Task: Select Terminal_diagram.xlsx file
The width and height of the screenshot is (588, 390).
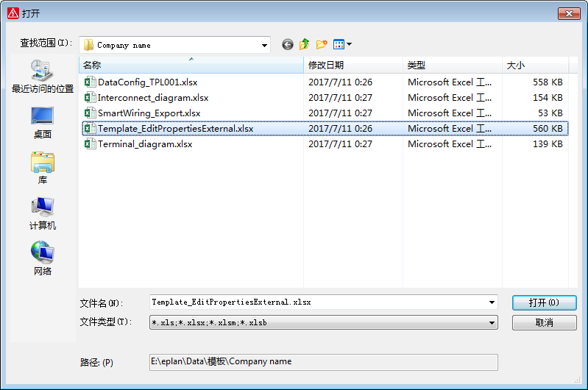Action: pos(145,144)
